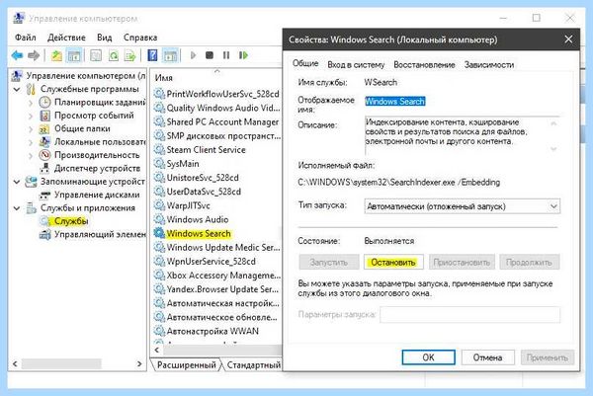Select Управление дисками icon
The width and height of the screenshot is (593, 396).
click(x=44, y=195)
